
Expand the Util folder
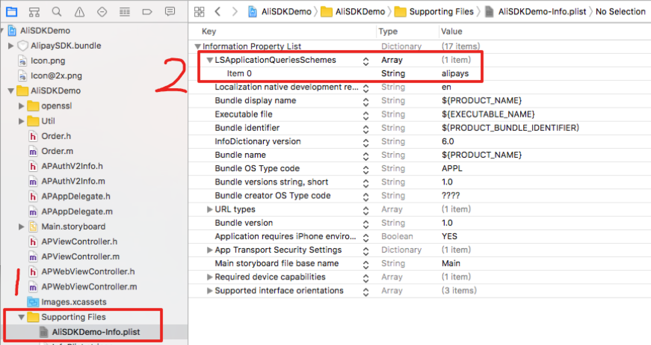click(x=21, y=121)
